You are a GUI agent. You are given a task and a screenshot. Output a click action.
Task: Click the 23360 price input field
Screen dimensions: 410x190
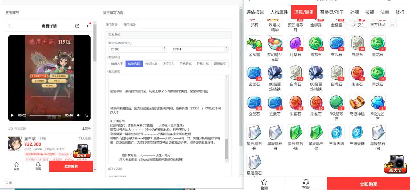135,49
